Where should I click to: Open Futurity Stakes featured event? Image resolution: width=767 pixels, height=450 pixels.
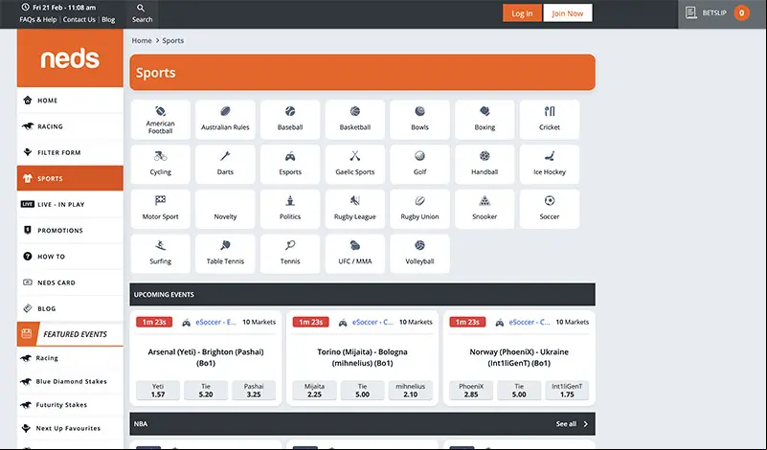(70, 405)
